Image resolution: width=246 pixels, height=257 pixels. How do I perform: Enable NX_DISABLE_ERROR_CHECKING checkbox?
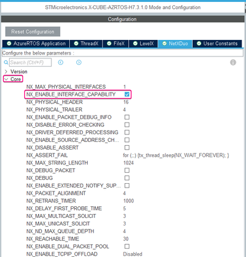[x=127, y=125]
